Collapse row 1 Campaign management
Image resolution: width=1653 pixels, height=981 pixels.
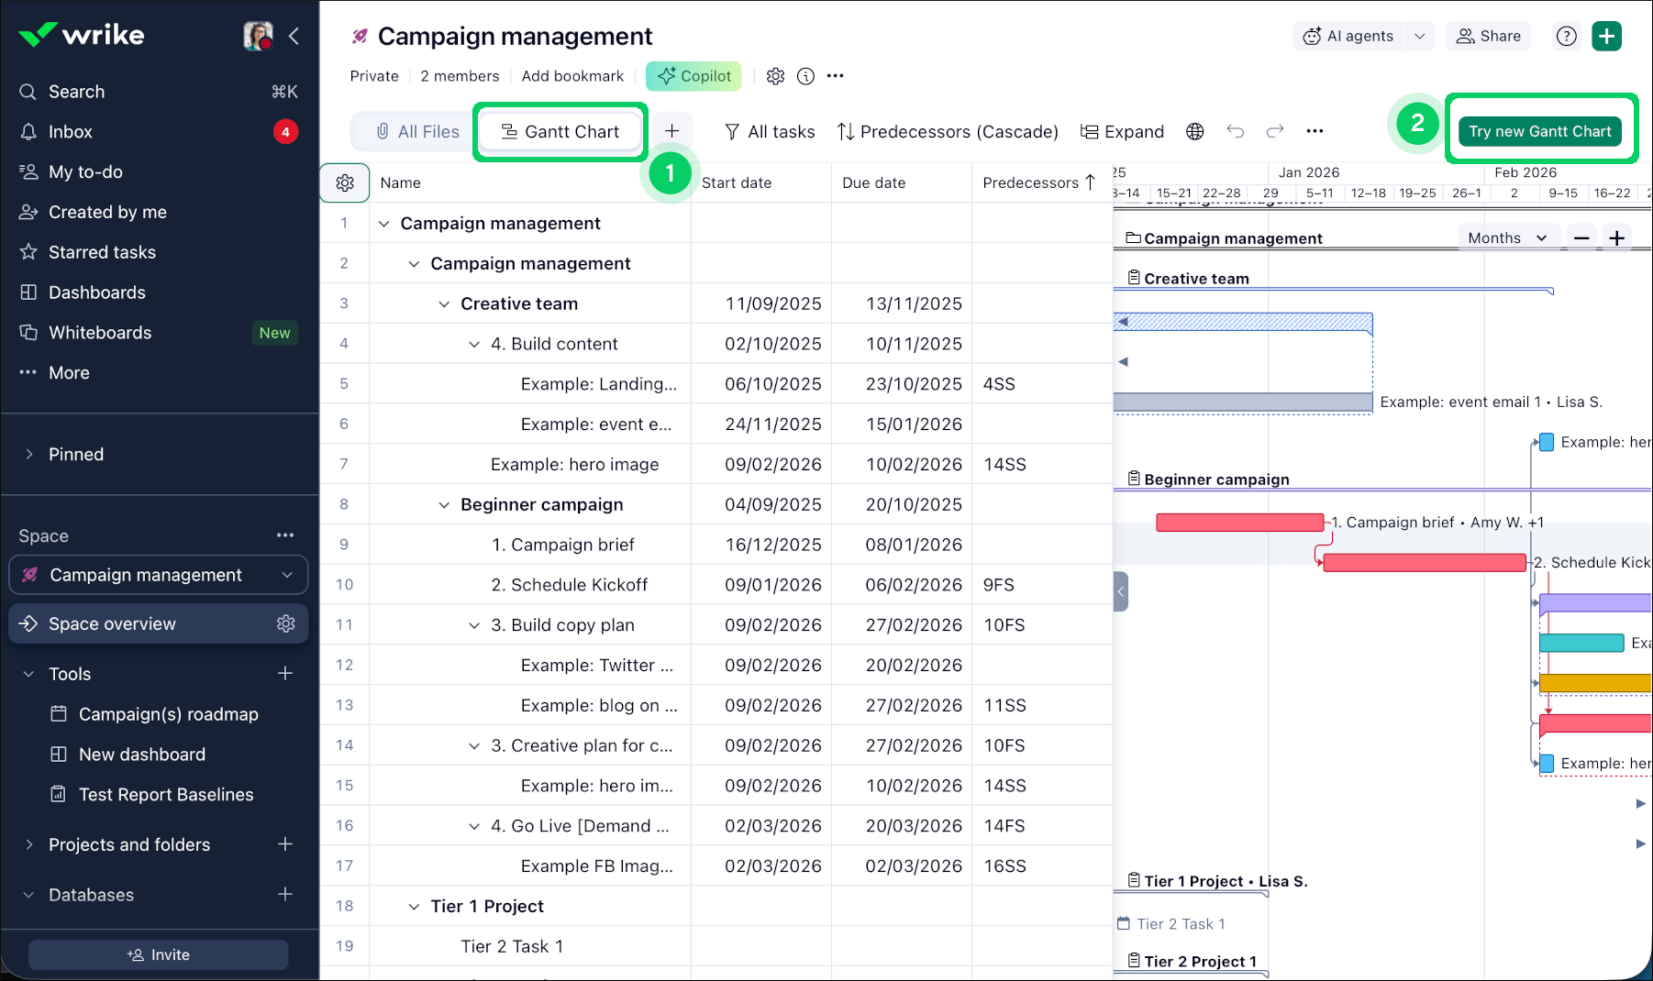coord(384,224)
